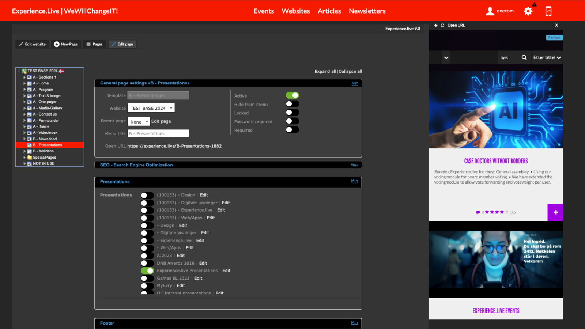585x329 pixels.
Task: Open the Website dropdown TEST BASE 2024
Action: click(151, 108)
